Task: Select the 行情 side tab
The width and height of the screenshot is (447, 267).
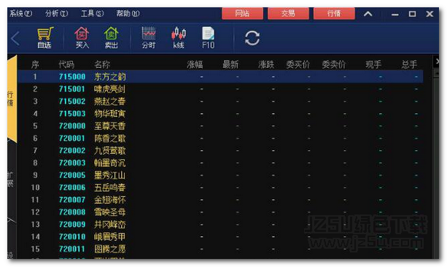Action: (12, 98)
